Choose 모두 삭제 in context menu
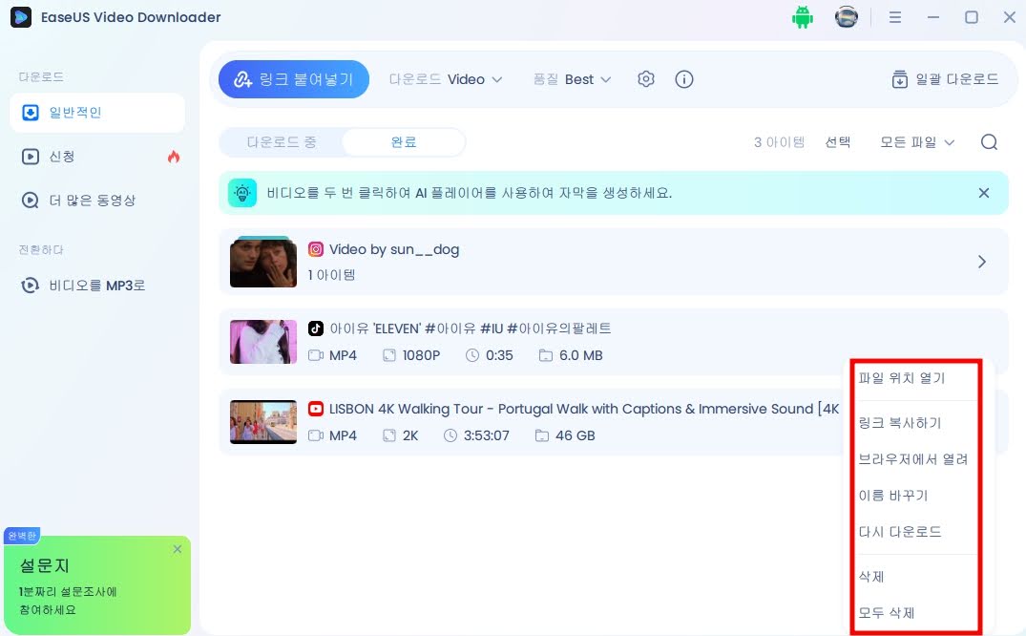1026x636 pixels. [886, 612]
